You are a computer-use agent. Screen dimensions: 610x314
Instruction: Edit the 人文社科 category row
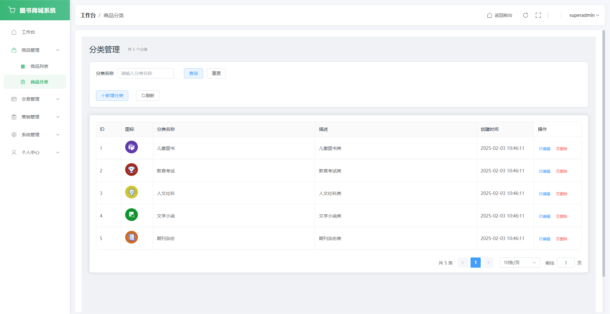coord(545,194)
